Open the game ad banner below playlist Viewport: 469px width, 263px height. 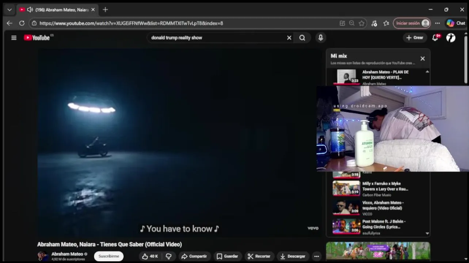coord(378,251)
